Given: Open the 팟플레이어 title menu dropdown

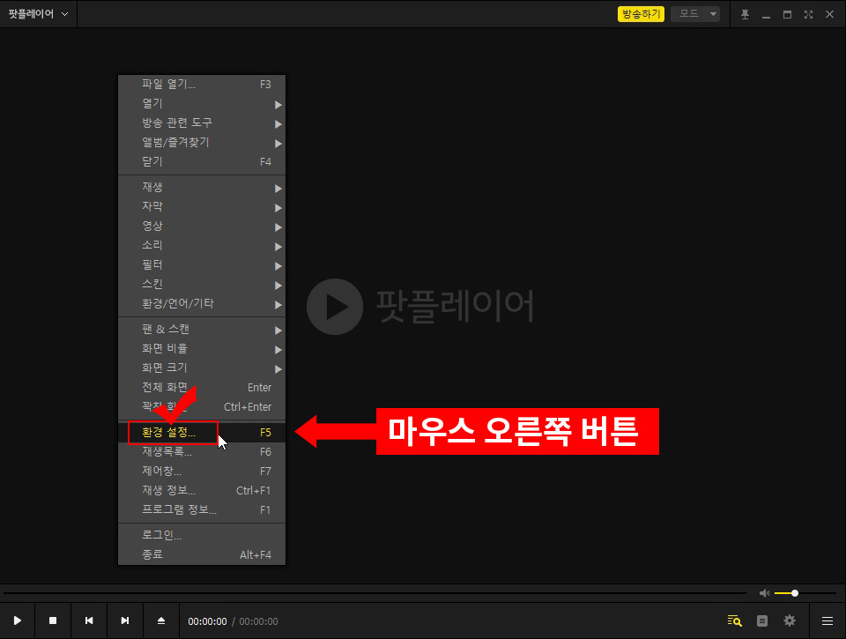Looking at the screenshot, I should click(x=38, y=14).
